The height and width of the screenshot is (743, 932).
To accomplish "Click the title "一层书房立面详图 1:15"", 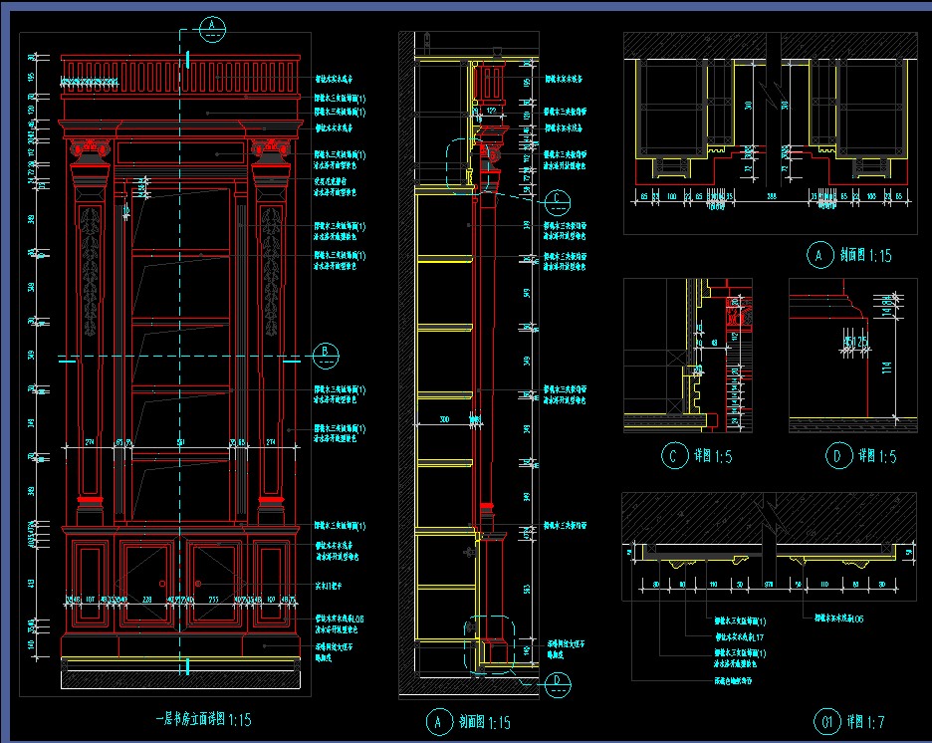I will pos(203,719).
